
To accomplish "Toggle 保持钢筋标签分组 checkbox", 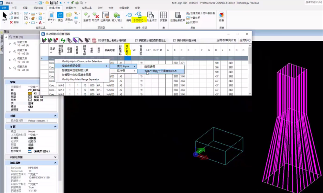I will (175, 40).
